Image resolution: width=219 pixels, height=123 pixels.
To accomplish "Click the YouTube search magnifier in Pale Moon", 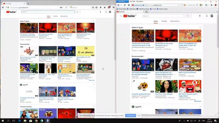I will (x=188, y=16).
